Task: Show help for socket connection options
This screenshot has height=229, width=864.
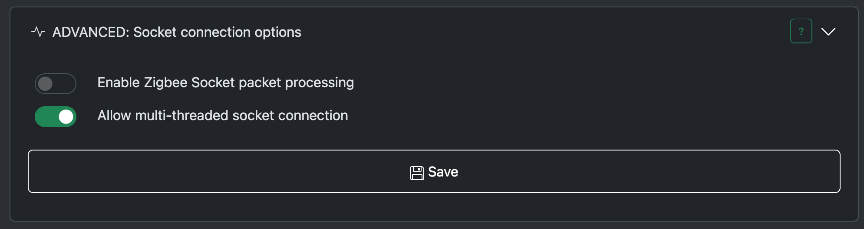Action: pyautogui.click(x=801, y=31)
